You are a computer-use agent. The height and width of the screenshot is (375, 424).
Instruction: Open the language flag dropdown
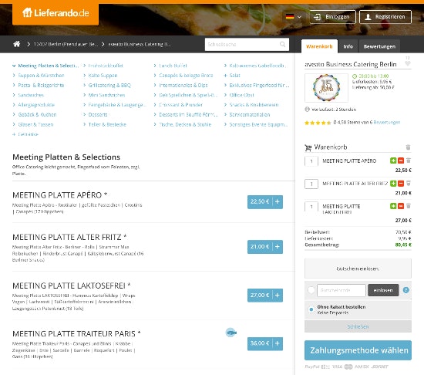[x=294, y=17]
